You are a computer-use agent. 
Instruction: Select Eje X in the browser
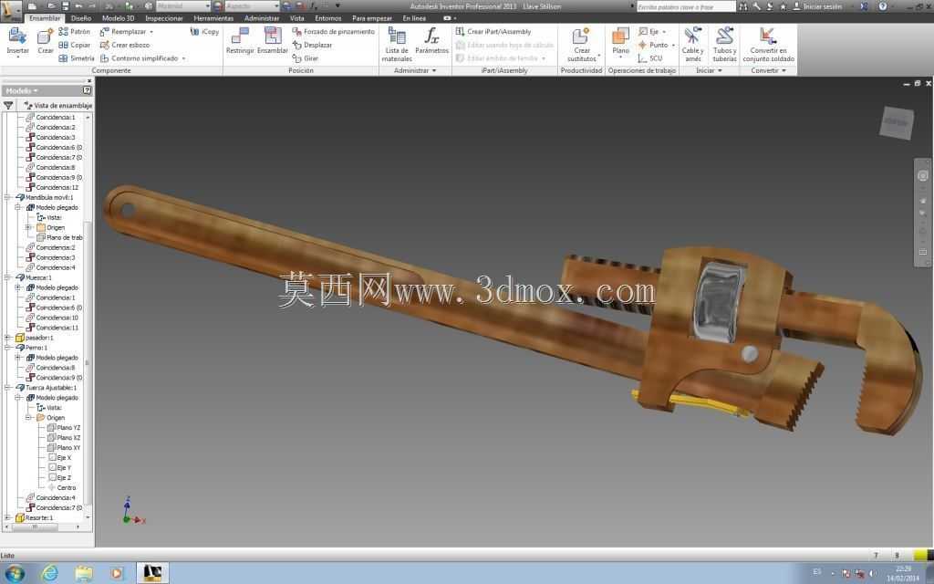point(59,458)
